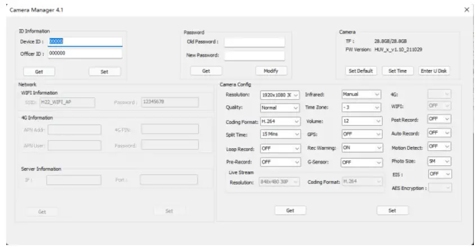Open the Split Time dropdown
This screenshot has width=475, height=249.
point(280,134)
